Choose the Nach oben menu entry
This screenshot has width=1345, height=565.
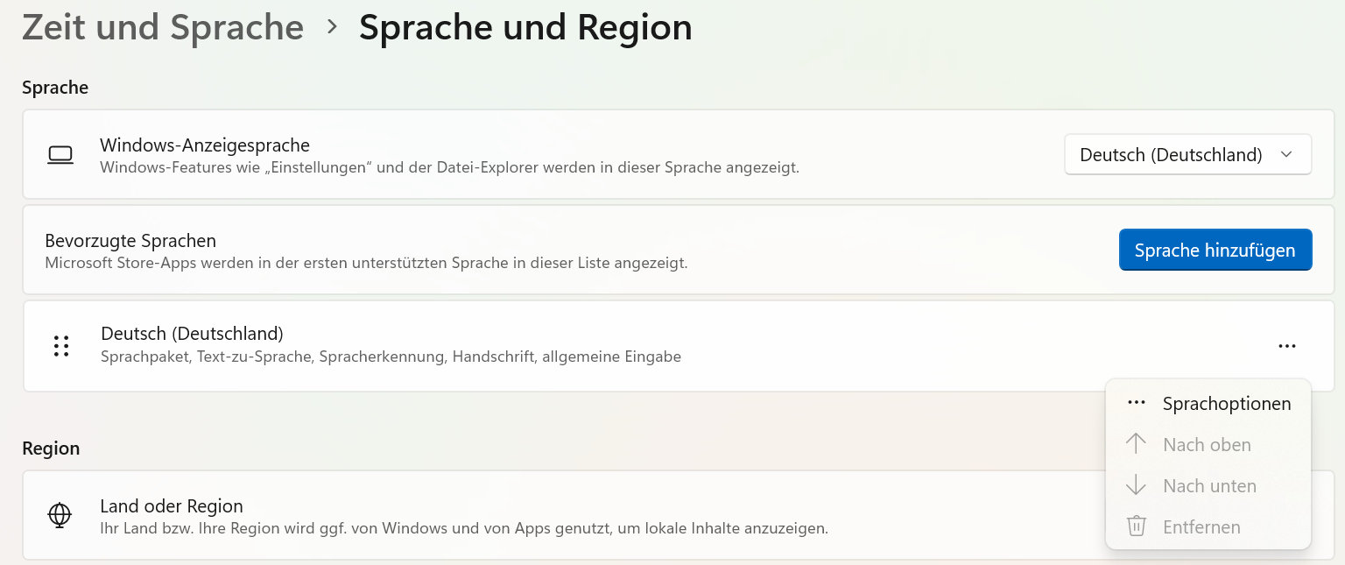1207,445
